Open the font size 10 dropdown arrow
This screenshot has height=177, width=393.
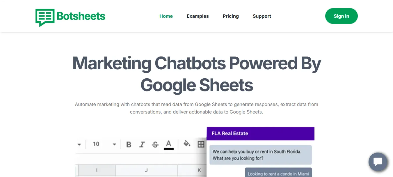114,144
